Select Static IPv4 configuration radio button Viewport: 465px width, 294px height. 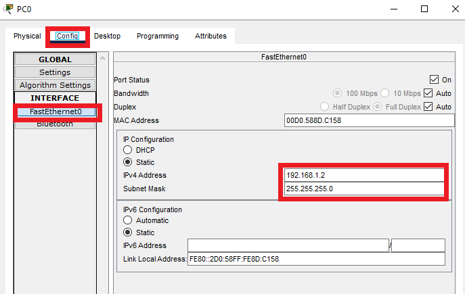[x=127, y=162]
